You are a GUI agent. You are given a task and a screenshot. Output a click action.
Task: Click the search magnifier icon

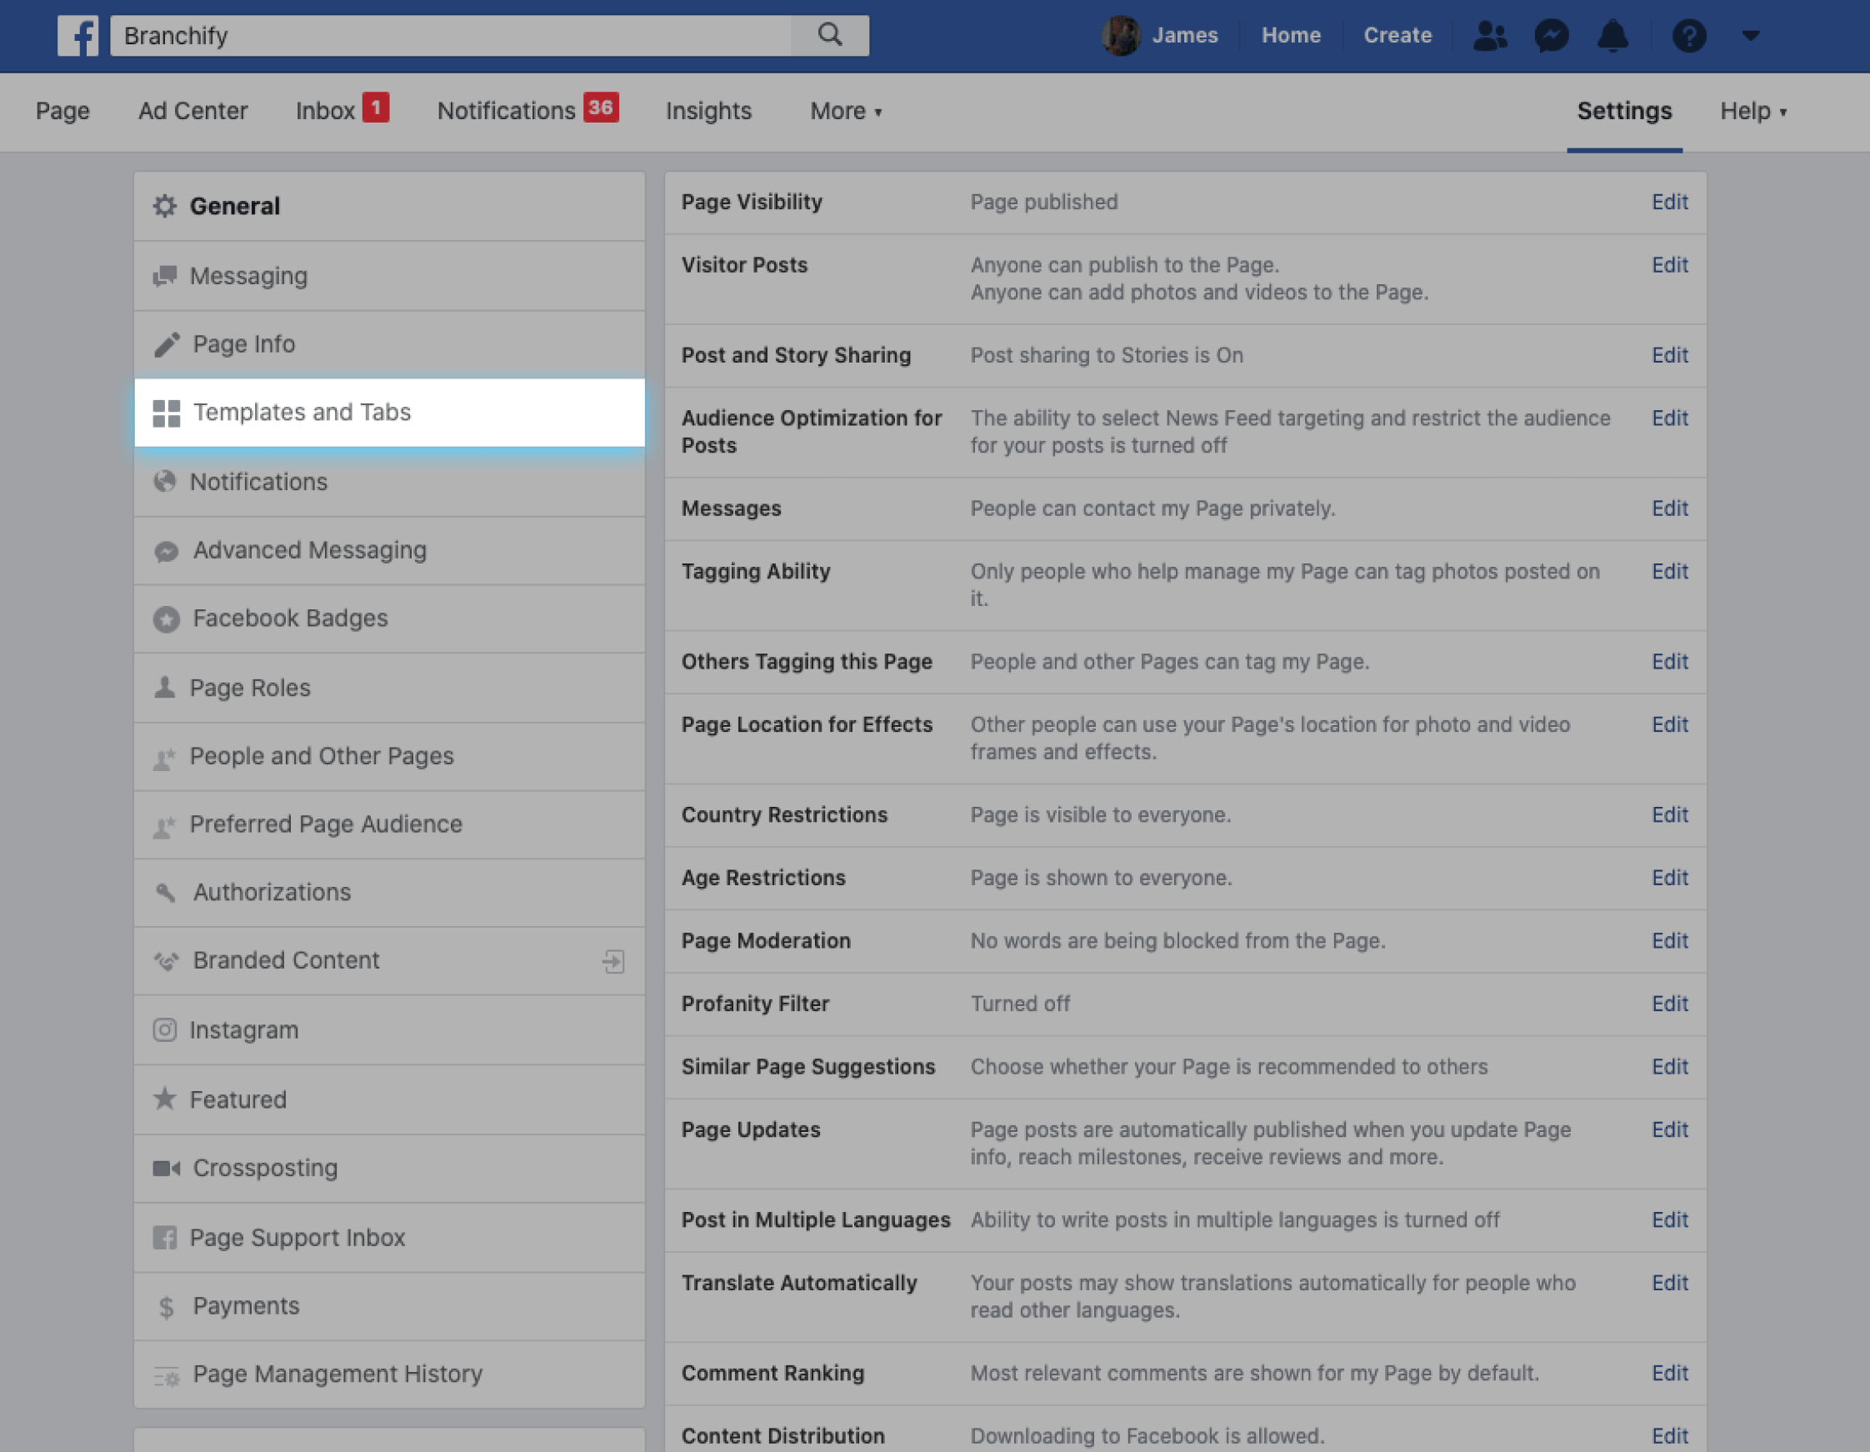(830, 35)
